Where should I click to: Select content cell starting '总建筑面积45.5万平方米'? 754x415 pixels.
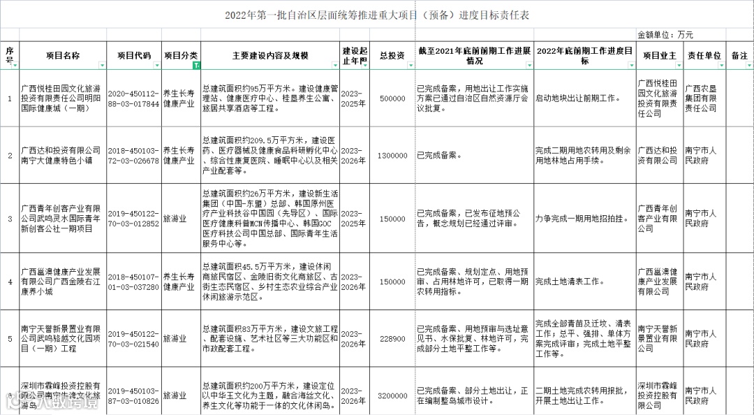tap(270, 281)
